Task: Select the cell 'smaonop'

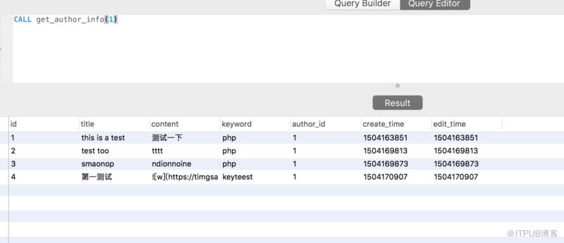Action: tap(98, 164)
